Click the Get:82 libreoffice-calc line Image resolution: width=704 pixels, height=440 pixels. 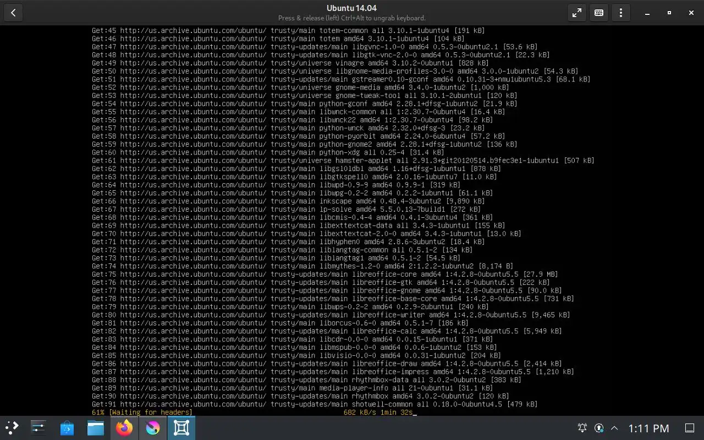click(327, 332)
